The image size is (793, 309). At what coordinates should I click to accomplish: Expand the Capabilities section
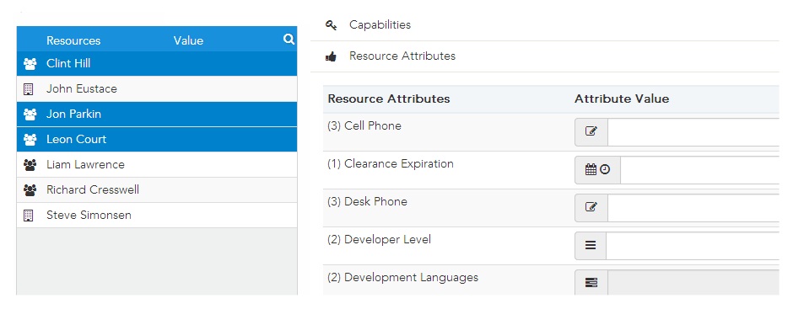pos(545,25)
